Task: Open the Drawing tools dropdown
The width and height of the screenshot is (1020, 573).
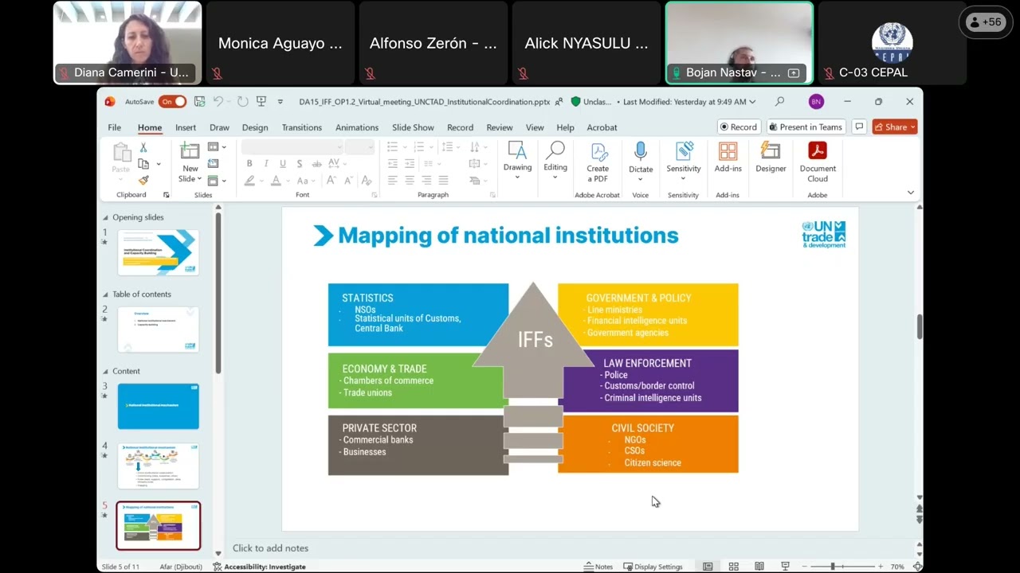Action: (517, 159)
